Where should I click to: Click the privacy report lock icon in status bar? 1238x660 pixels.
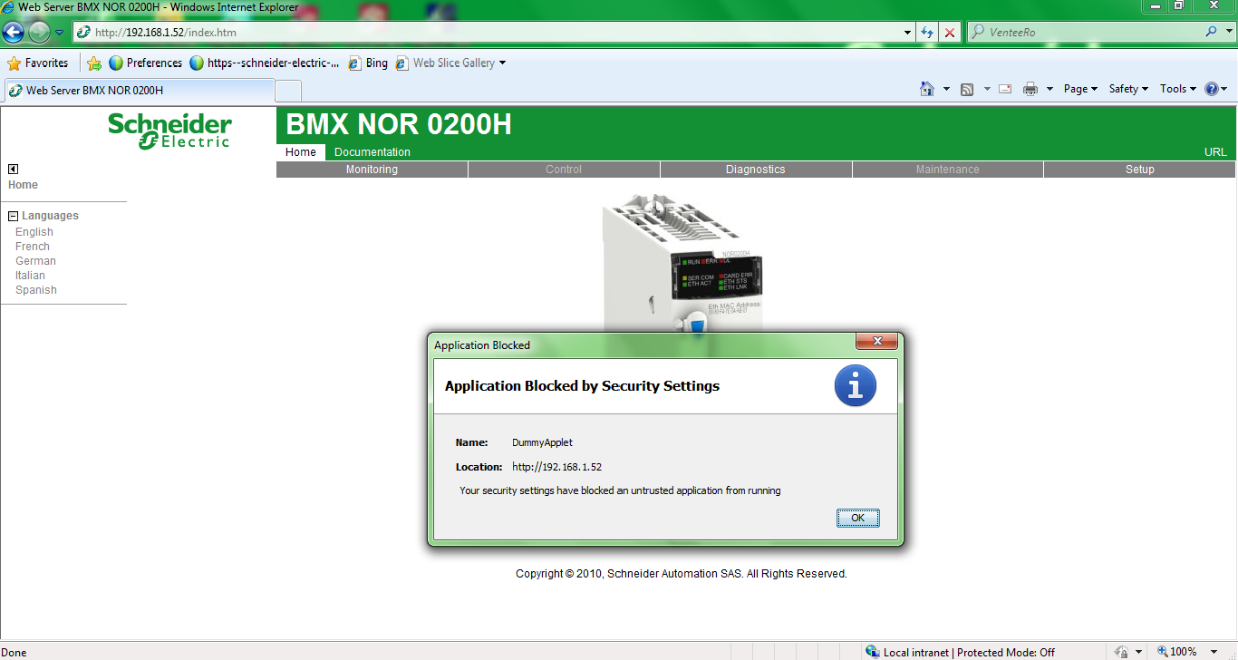pyautogui.click(x=1122, y=652)
